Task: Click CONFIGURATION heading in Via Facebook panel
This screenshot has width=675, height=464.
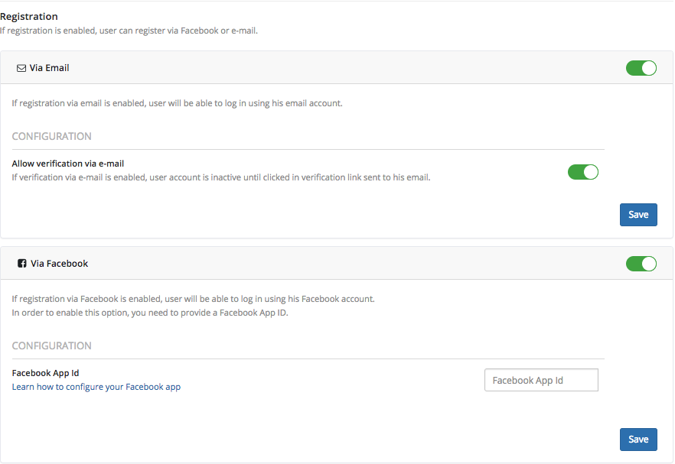Action: [52, 346]
